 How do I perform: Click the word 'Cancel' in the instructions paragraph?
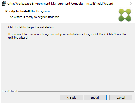[118, 34]
